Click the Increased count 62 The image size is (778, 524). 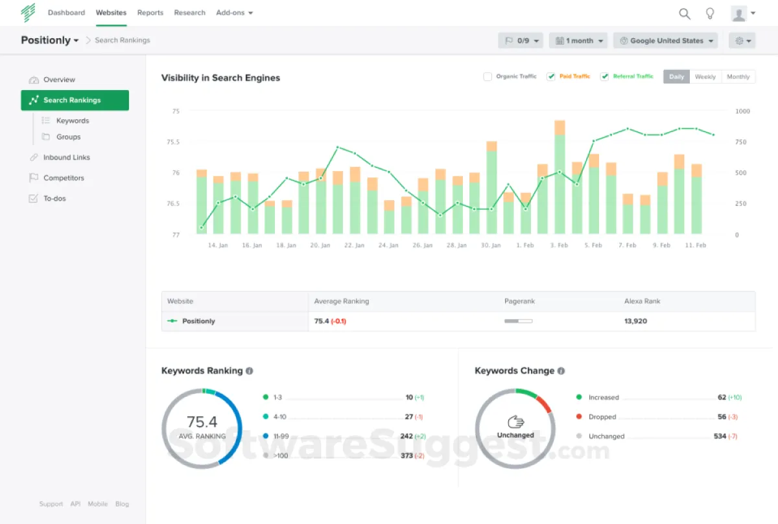722,397
